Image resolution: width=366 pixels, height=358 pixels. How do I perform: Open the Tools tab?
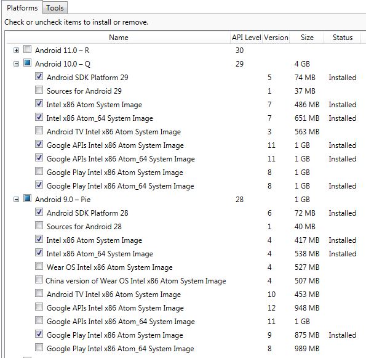55,8
